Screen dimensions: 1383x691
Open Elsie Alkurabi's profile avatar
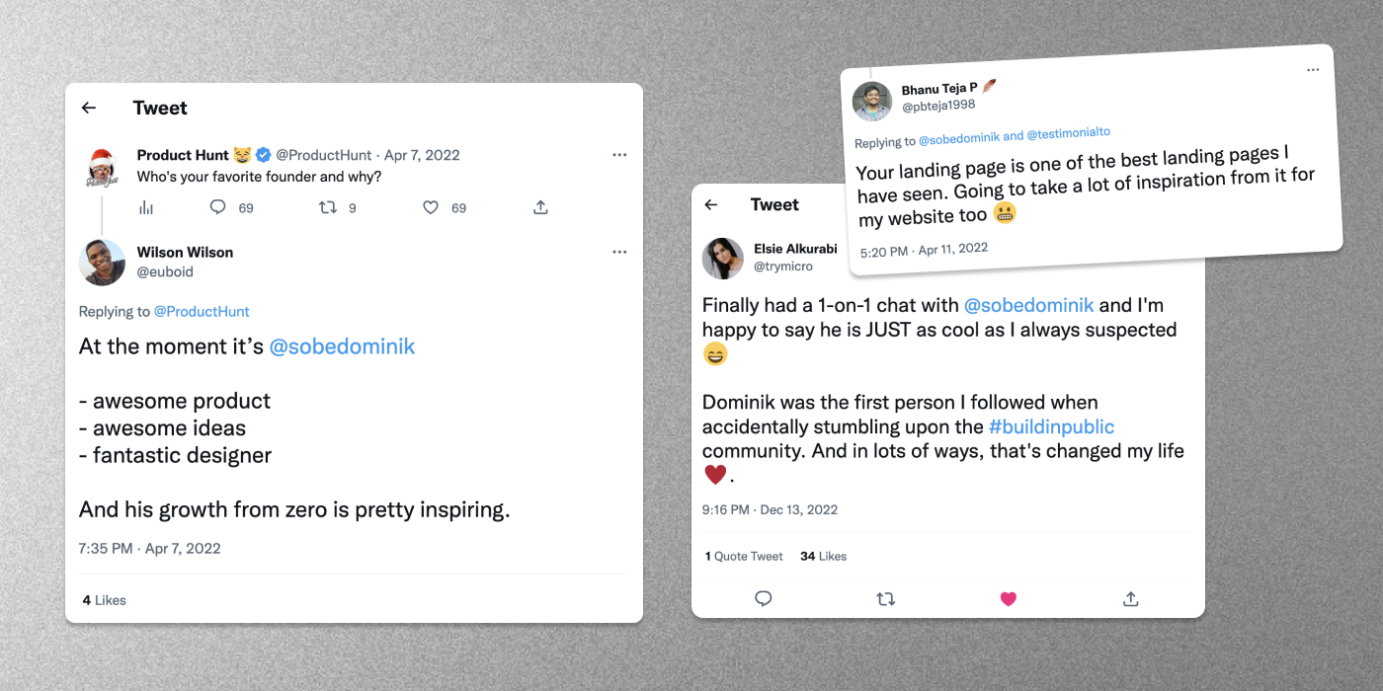point(722,259)
